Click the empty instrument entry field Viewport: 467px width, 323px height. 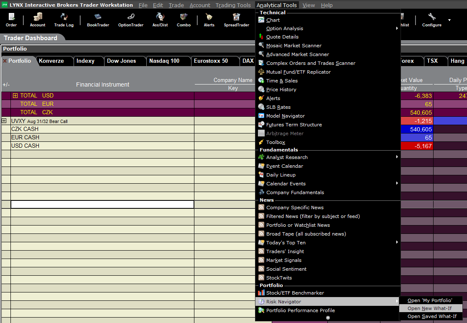click(102, 205)
